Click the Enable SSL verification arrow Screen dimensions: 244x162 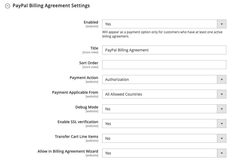(x=222, y=123)
